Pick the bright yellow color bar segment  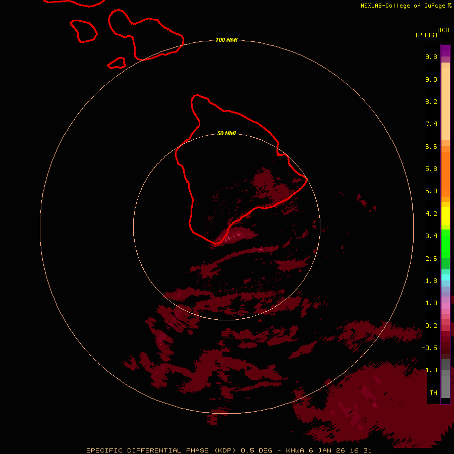click(x=445, y=216)
